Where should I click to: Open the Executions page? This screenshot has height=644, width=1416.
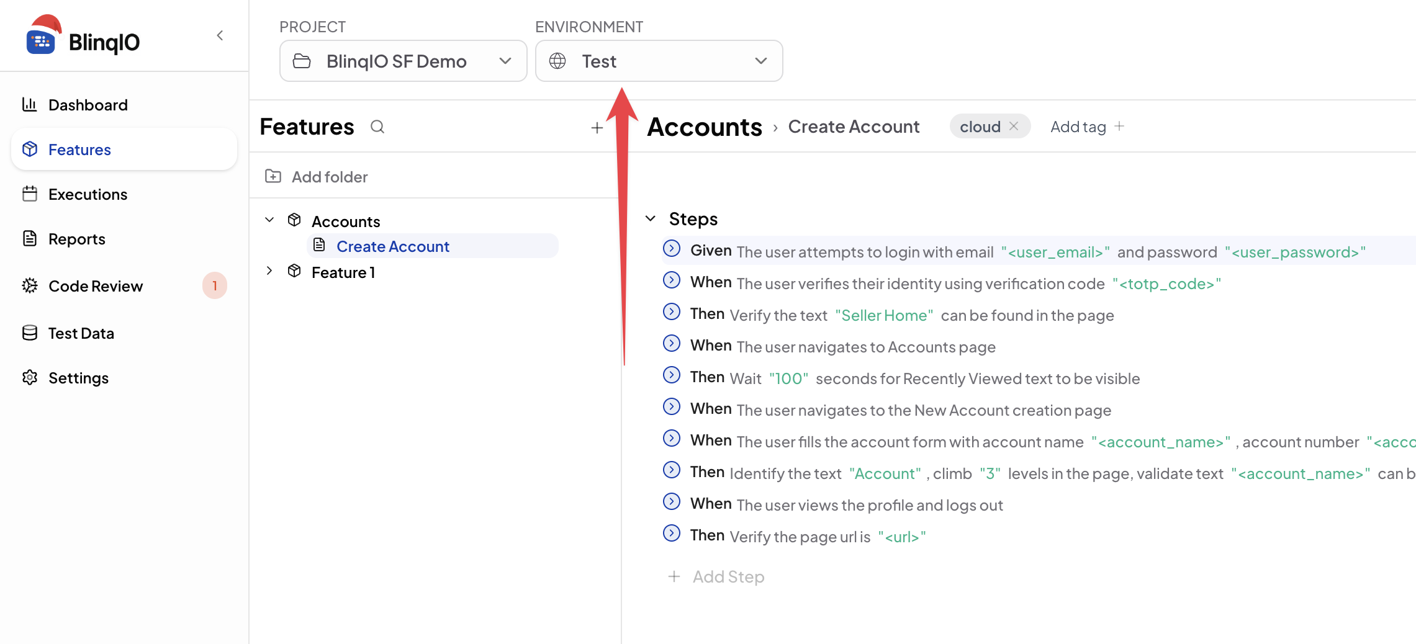pos(88,194)
